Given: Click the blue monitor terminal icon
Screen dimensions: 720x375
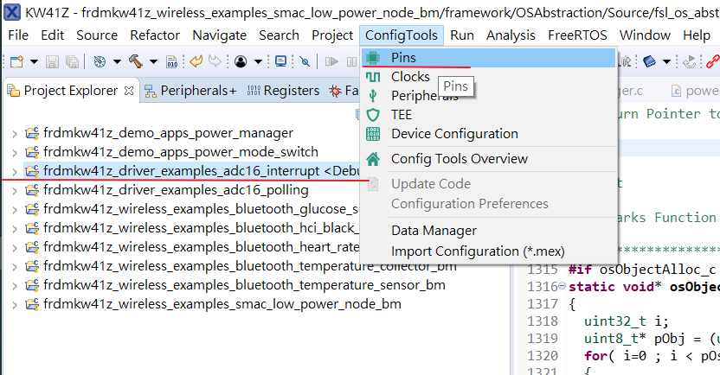Looking at the screenshot, I should (x=280, y=61).
